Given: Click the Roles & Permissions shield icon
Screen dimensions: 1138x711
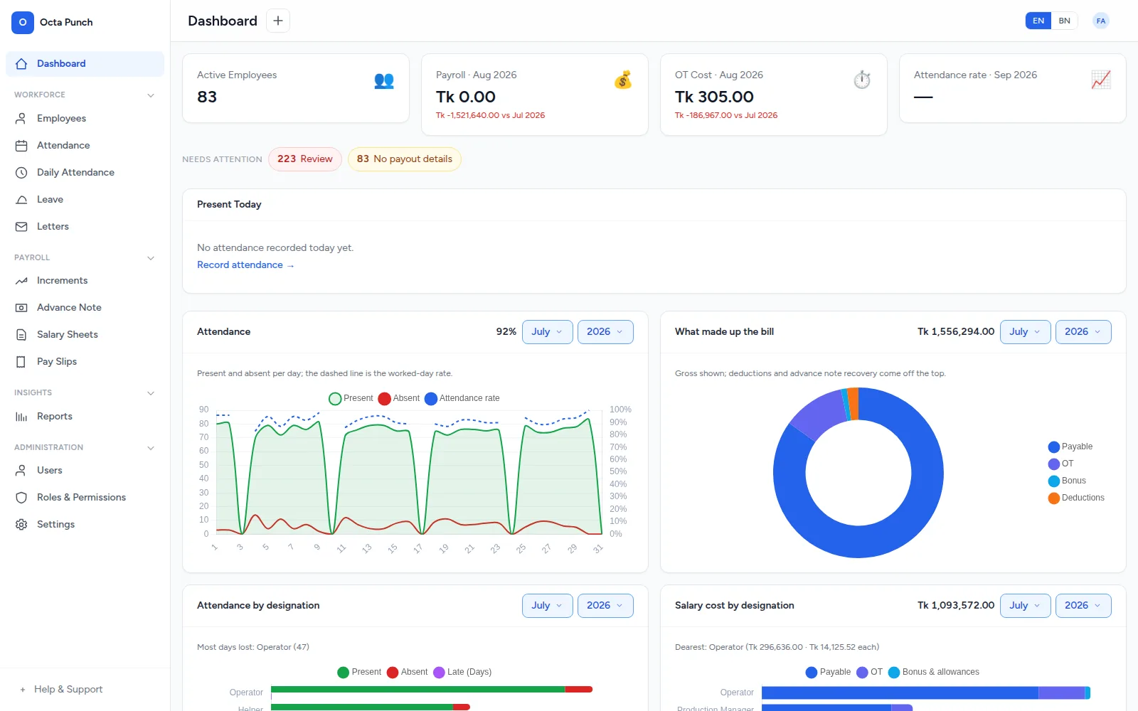Looking at the screenshot, I should pyautogui.click(x=21, y=498).
